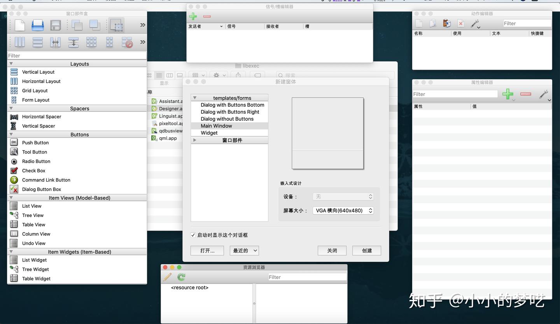Select the Widget template in the list

tap(209, 133)
